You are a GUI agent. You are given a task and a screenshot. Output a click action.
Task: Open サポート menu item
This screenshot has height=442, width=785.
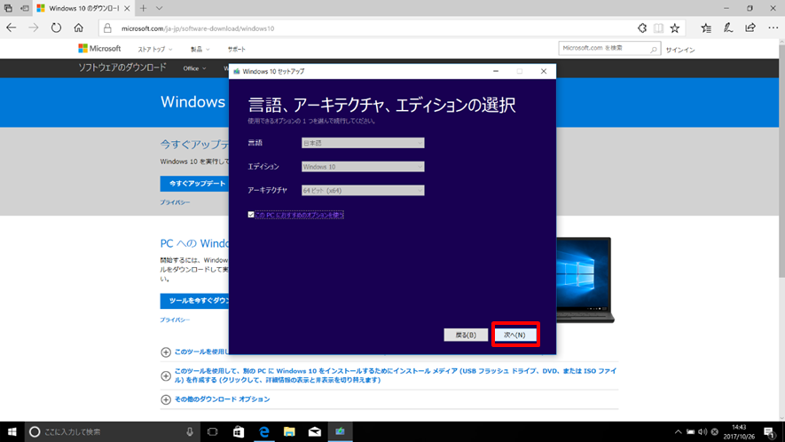point(236,49)
